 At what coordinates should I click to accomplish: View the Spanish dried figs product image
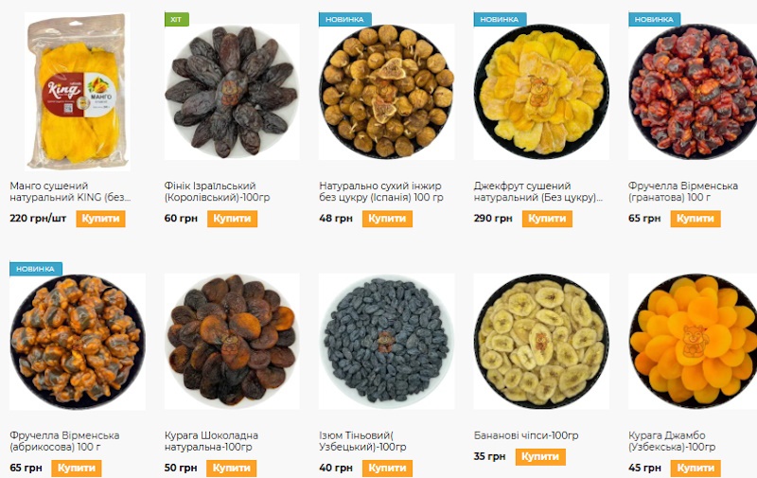pyautogui.click(x=387, y=92)
